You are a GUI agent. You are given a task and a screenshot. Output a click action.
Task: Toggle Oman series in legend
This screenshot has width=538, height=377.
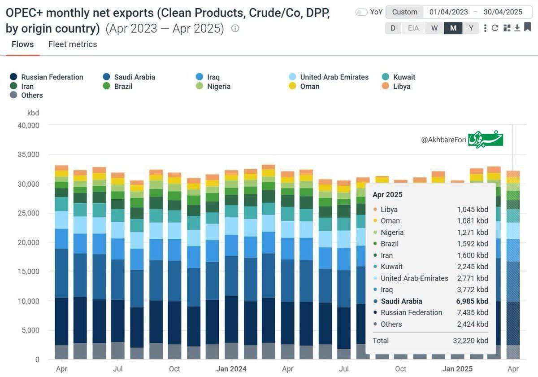point(304,87)
